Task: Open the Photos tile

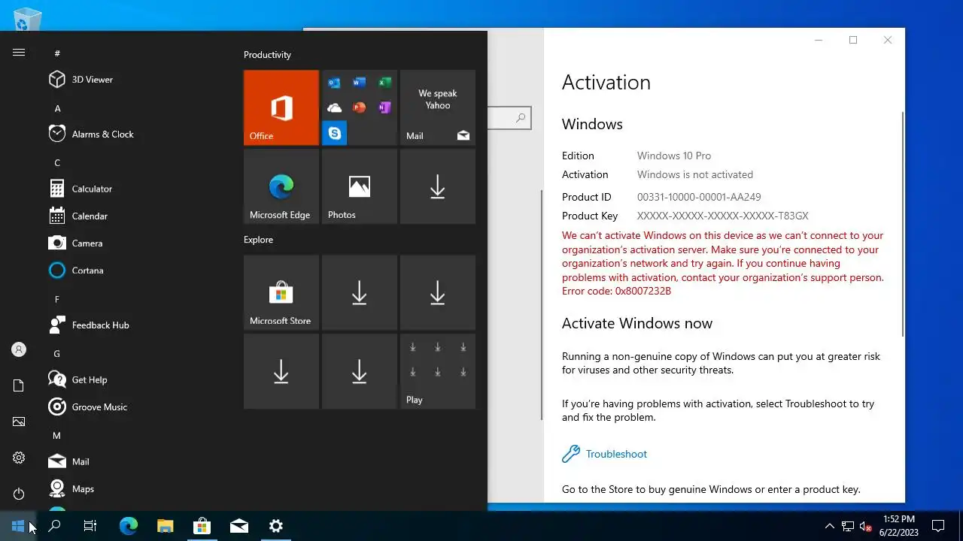Action: 360,186
